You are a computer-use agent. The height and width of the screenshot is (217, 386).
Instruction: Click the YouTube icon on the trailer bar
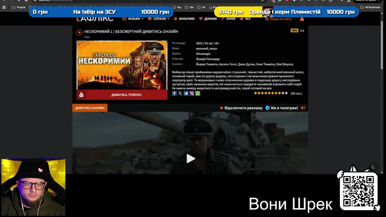[81, 95]
